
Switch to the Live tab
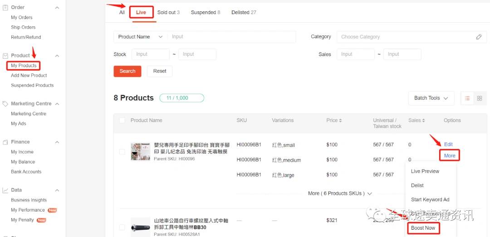(x=141, y=13)
